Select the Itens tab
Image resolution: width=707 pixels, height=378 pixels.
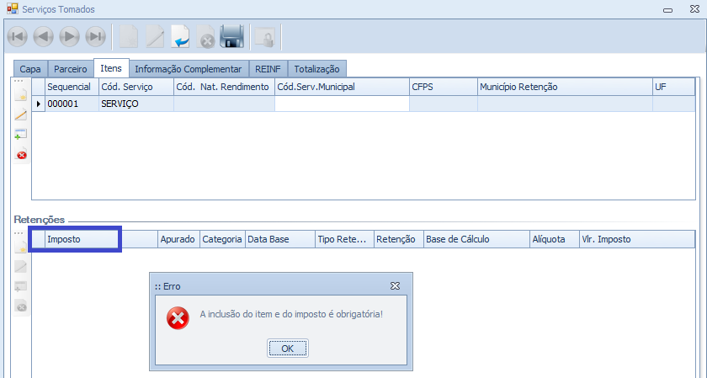tap(111, 68)
